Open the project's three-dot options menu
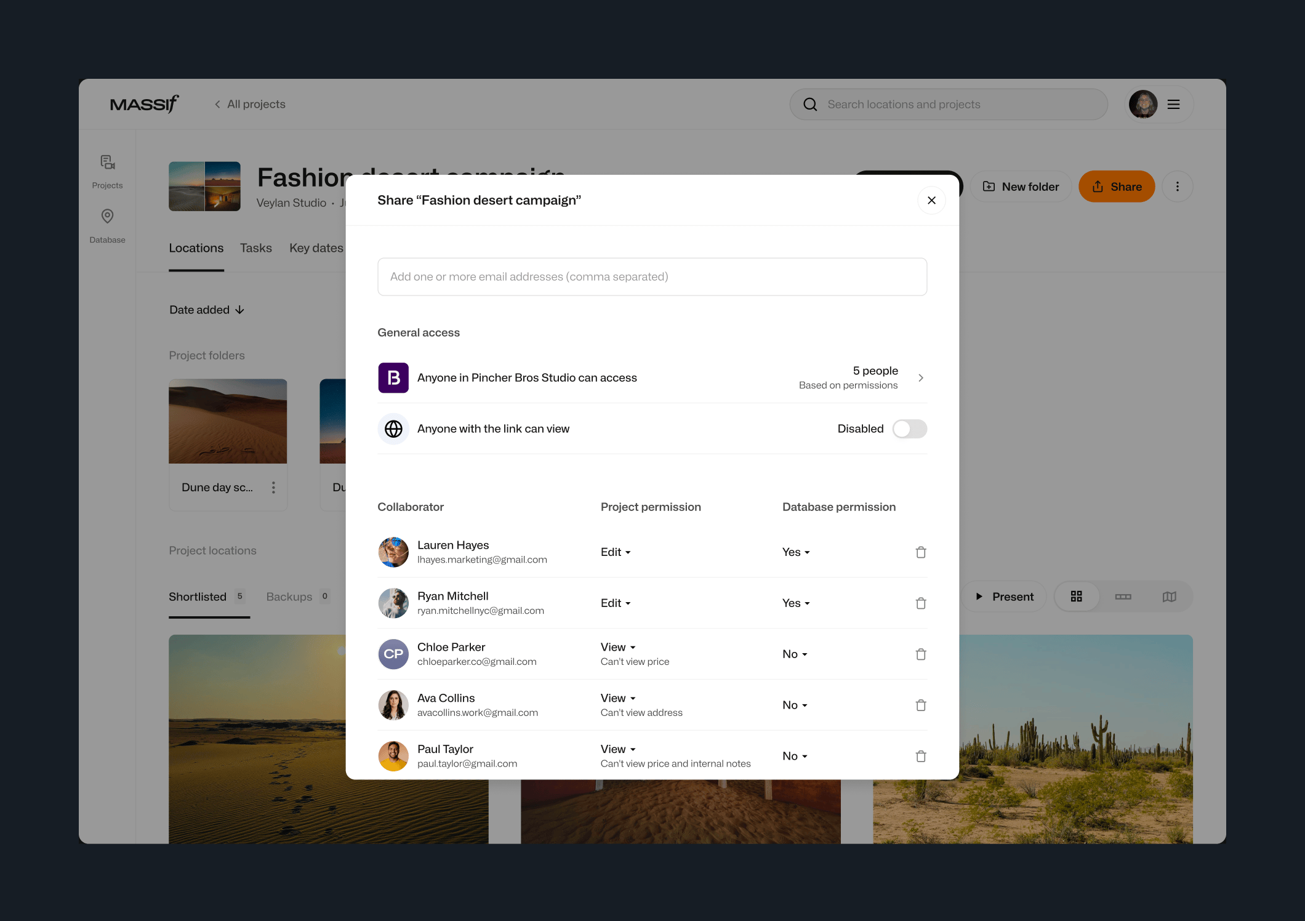This screenshot has height=921, width=1305. 1177,187
